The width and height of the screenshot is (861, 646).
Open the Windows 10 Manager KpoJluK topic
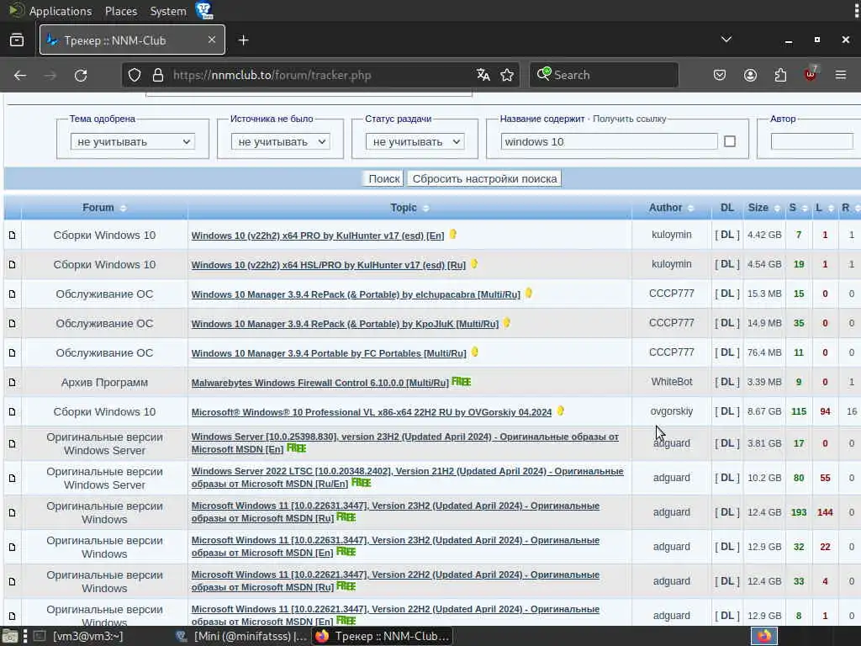(x=345, y=324)
